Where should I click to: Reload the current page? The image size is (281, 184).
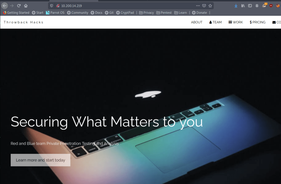pyautogui.click(x=19, y=6)
